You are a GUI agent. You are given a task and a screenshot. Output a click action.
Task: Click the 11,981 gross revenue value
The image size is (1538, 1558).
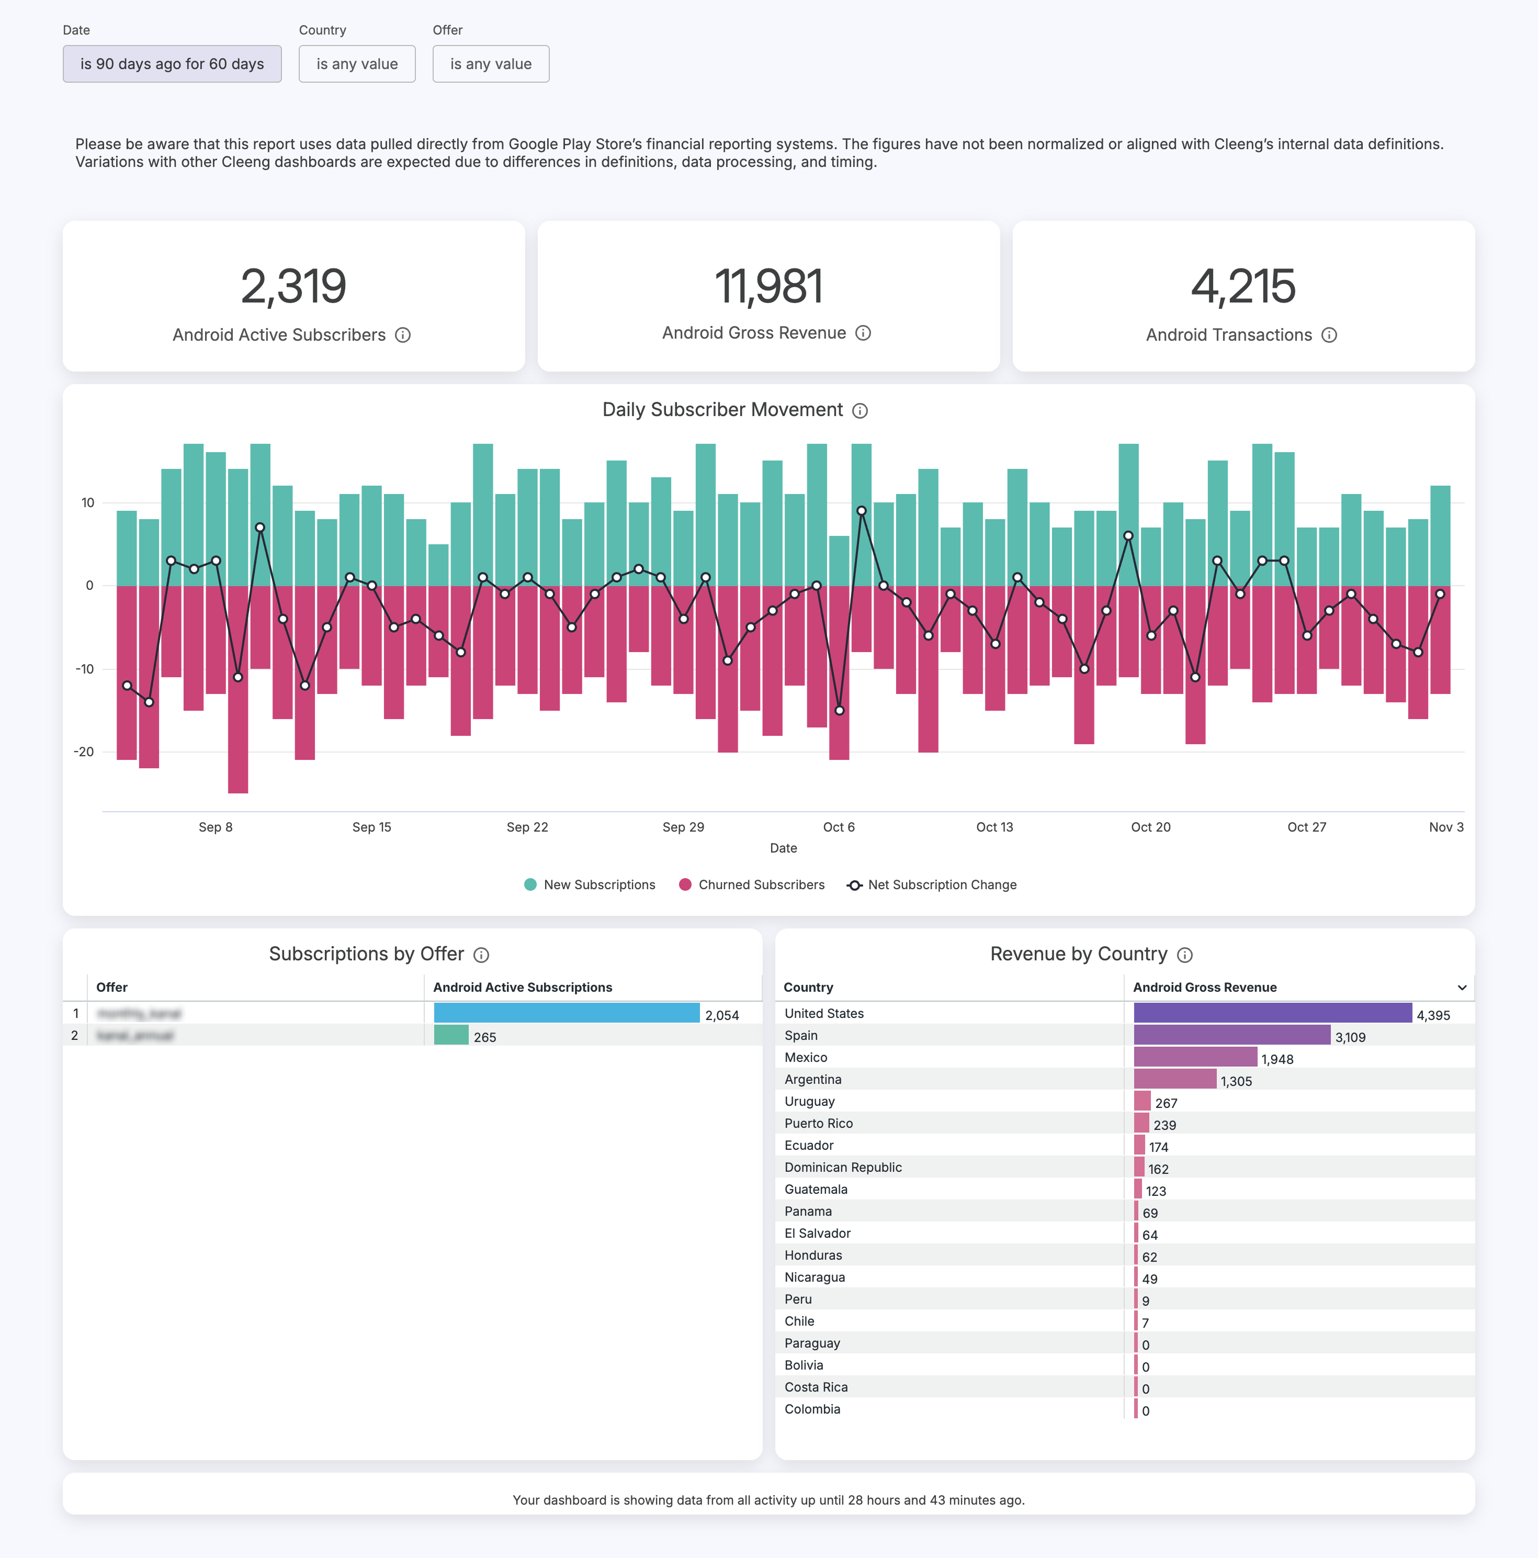click(x=769, y=286)
